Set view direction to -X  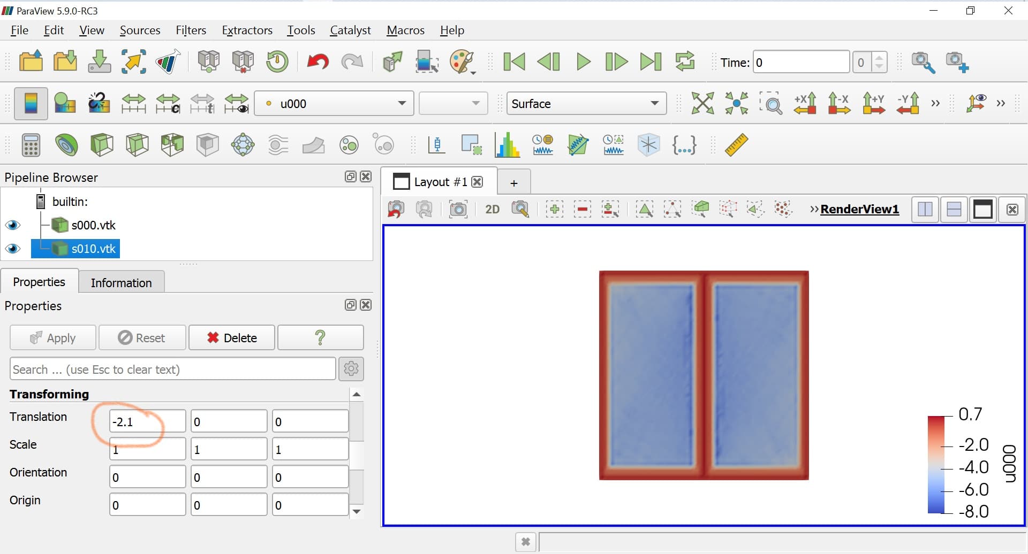[x=839, y=103]
